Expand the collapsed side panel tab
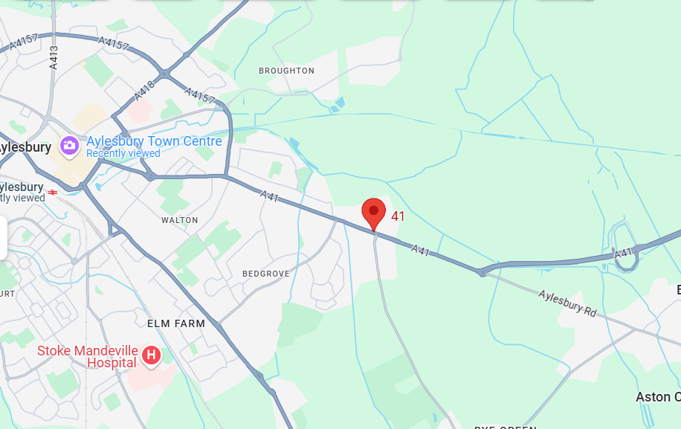Screen dimensions: 681x429 (4, 238)
